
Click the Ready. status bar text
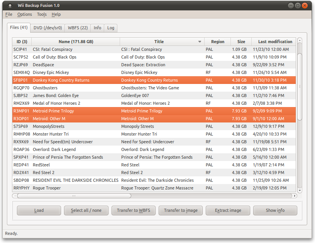11,233
